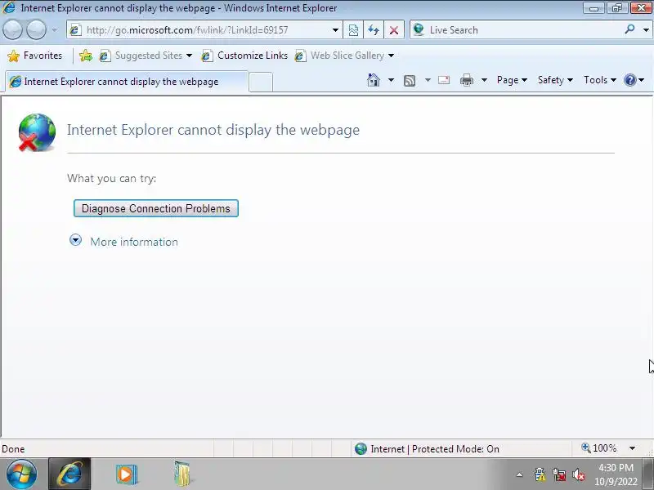This screenshot has height=490, width=654.
Task: Click the Internet Protected Mode zone indicator
Action: 427,448
